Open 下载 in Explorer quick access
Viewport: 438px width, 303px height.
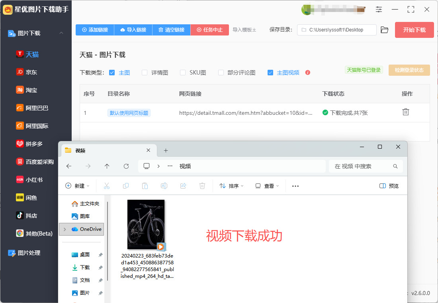[x=80, y=268]
